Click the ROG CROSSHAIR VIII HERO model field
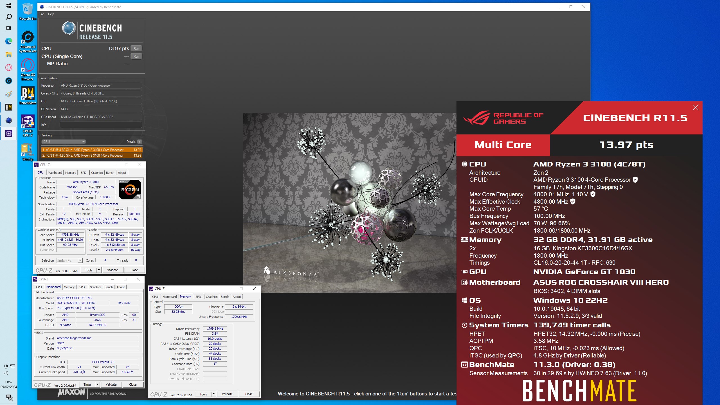Screen dimensions: 720x405 [82, 303]
